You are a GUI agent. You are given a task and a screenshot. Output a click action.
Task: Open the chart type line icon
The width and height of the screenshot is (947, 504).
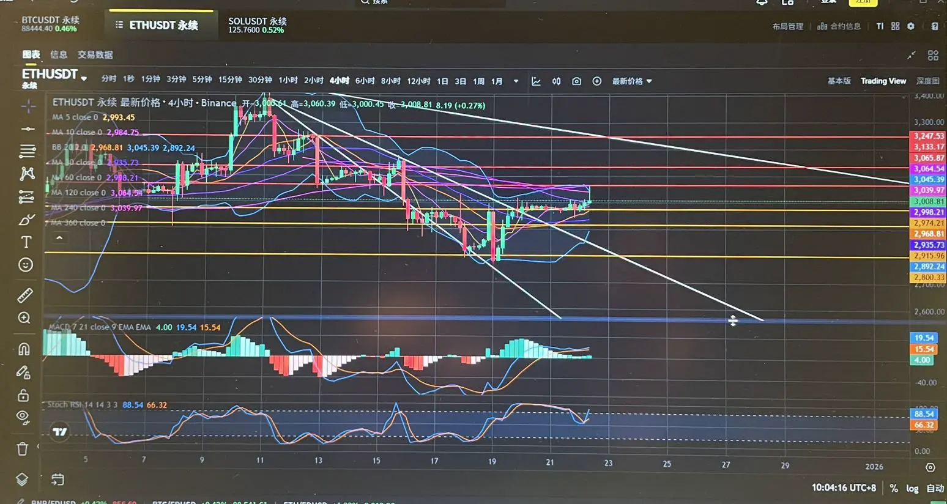536,81
